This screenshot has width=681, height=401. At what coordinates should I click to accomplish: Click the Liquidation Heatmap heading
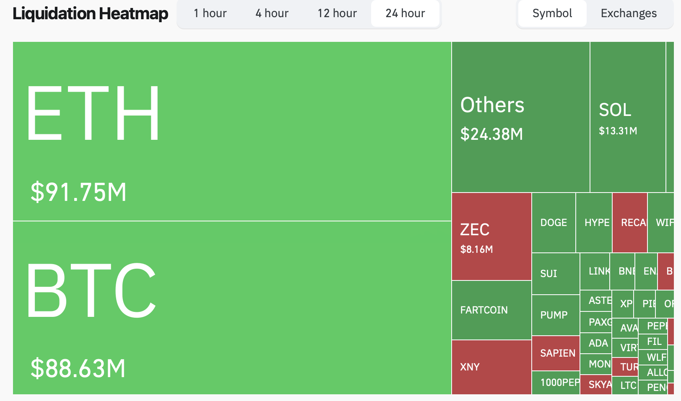tap(90, 13)
